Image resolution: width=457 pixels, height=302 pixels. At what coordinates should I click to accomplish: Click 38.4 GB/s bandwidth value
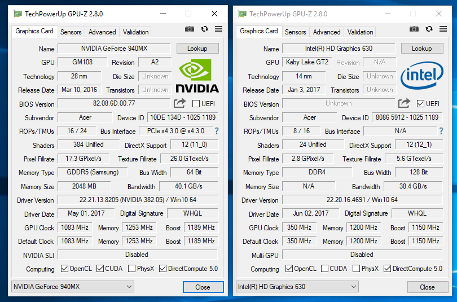point(414,186)
